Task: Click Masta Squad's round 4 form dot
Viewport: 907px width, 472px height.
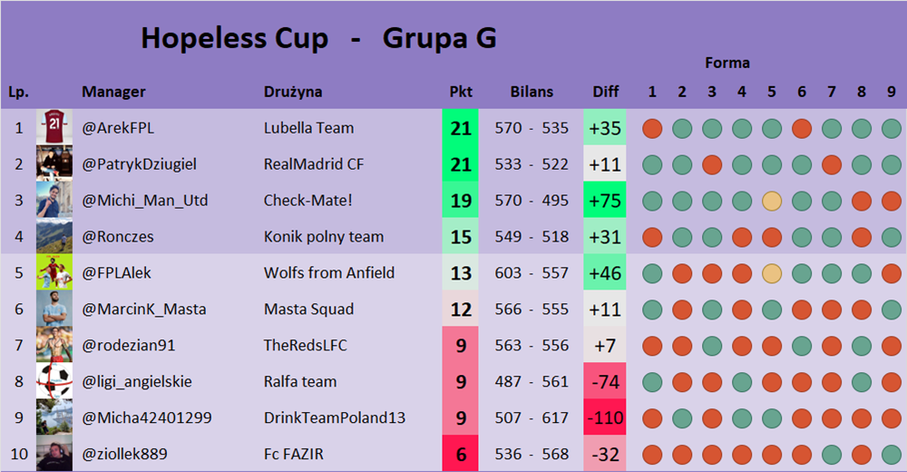Action: (x=742, y=310)
